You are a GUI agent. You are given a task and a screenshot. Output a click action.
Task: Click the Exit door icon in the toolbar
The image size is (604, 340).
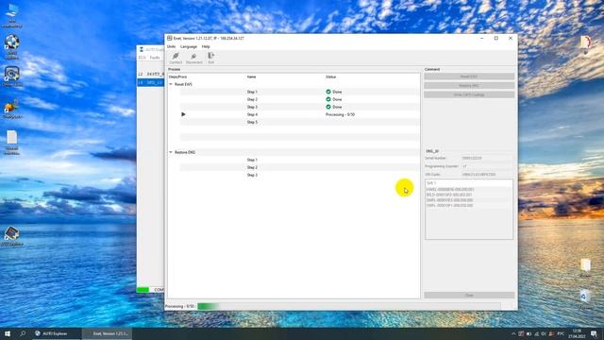[211, 56]
